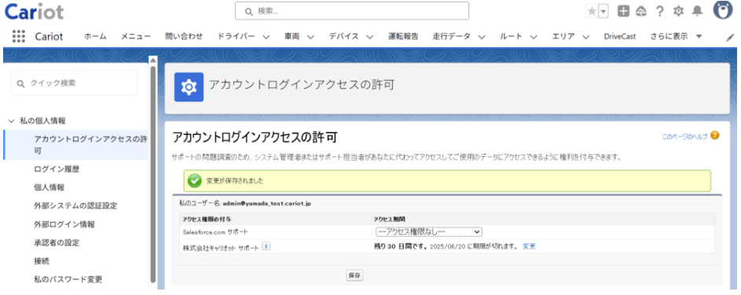This screenshot has width=741, height=295.
Task: Click the Salesforce Trailhead guidance icon
Action: (x=641, y=11)
